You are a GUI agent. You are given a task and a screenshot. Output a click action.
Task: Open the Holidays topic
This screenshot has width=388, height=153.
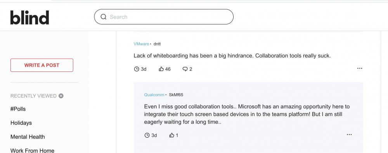[x=21, y=123]
